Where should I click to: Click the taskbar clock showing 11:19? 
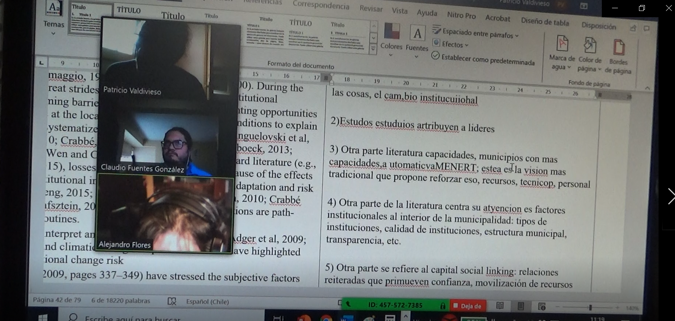tap(597, 319)
